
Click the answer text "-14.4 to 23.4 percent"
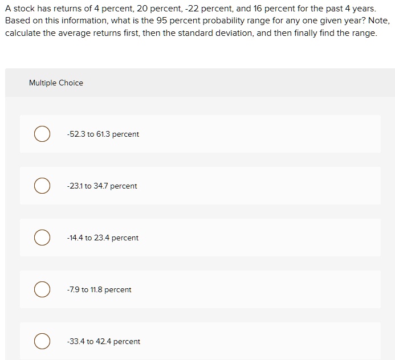pos(102,238)
